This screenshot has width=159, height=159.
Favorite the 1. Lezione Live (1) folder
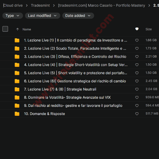click(137, 40)
